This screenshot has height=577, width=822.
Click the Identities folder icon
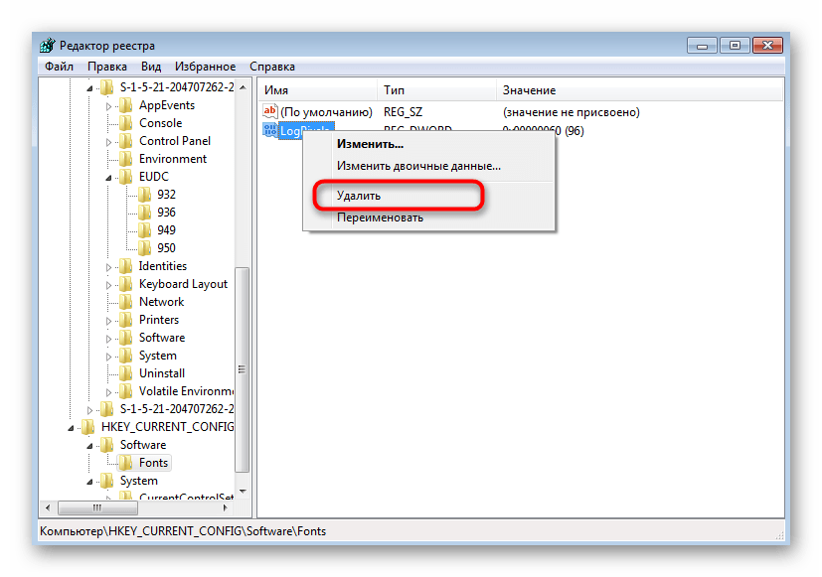126,266
